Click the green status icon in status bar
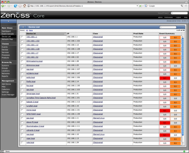The width and height of the screenshot is (189, 153). point(184,151)
